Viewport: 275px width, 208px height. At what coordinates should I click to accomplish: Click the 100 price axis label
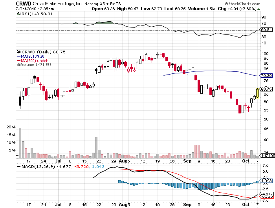[x=265, y=54]
